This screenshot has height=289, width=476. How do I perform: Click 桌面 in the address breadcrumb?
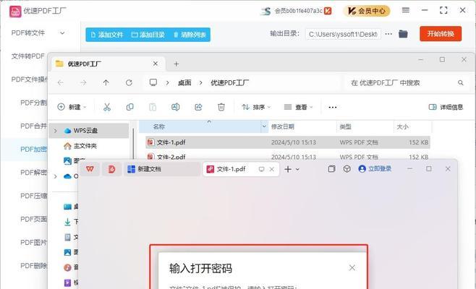point(184,83)
